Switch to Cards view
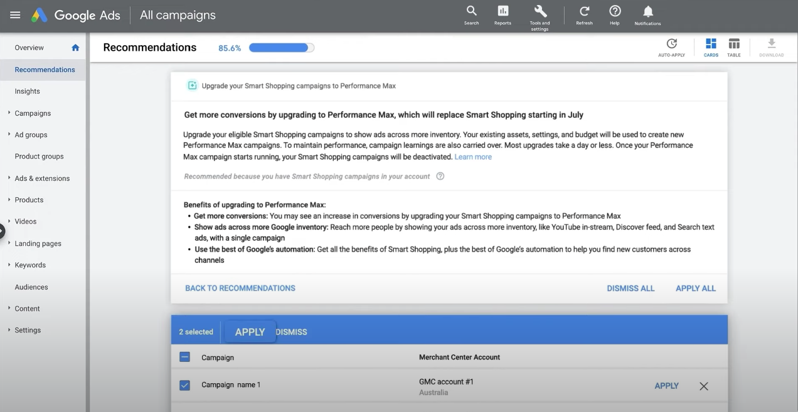This screenshot has width=798, height=412. coord(711,48)
